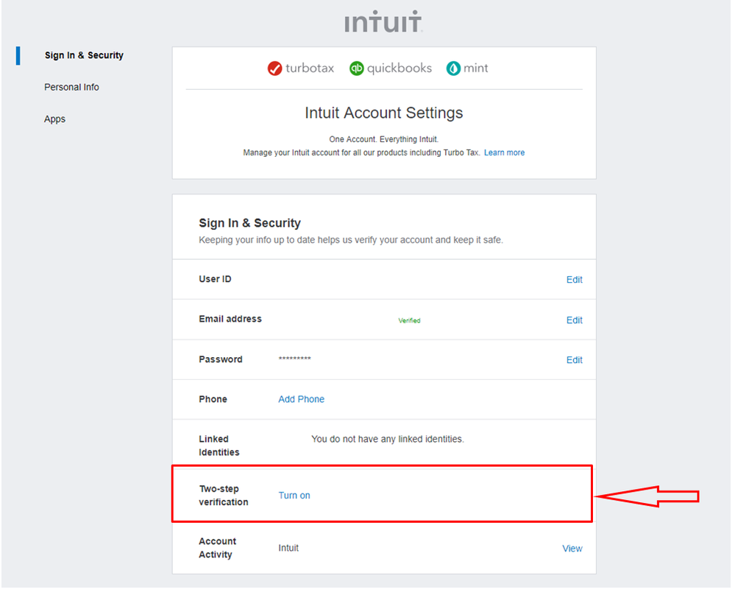The width and height of the screenshot is (735, 592).
Task: Click the Verified email status label
Action: click(x=409, y=321)
